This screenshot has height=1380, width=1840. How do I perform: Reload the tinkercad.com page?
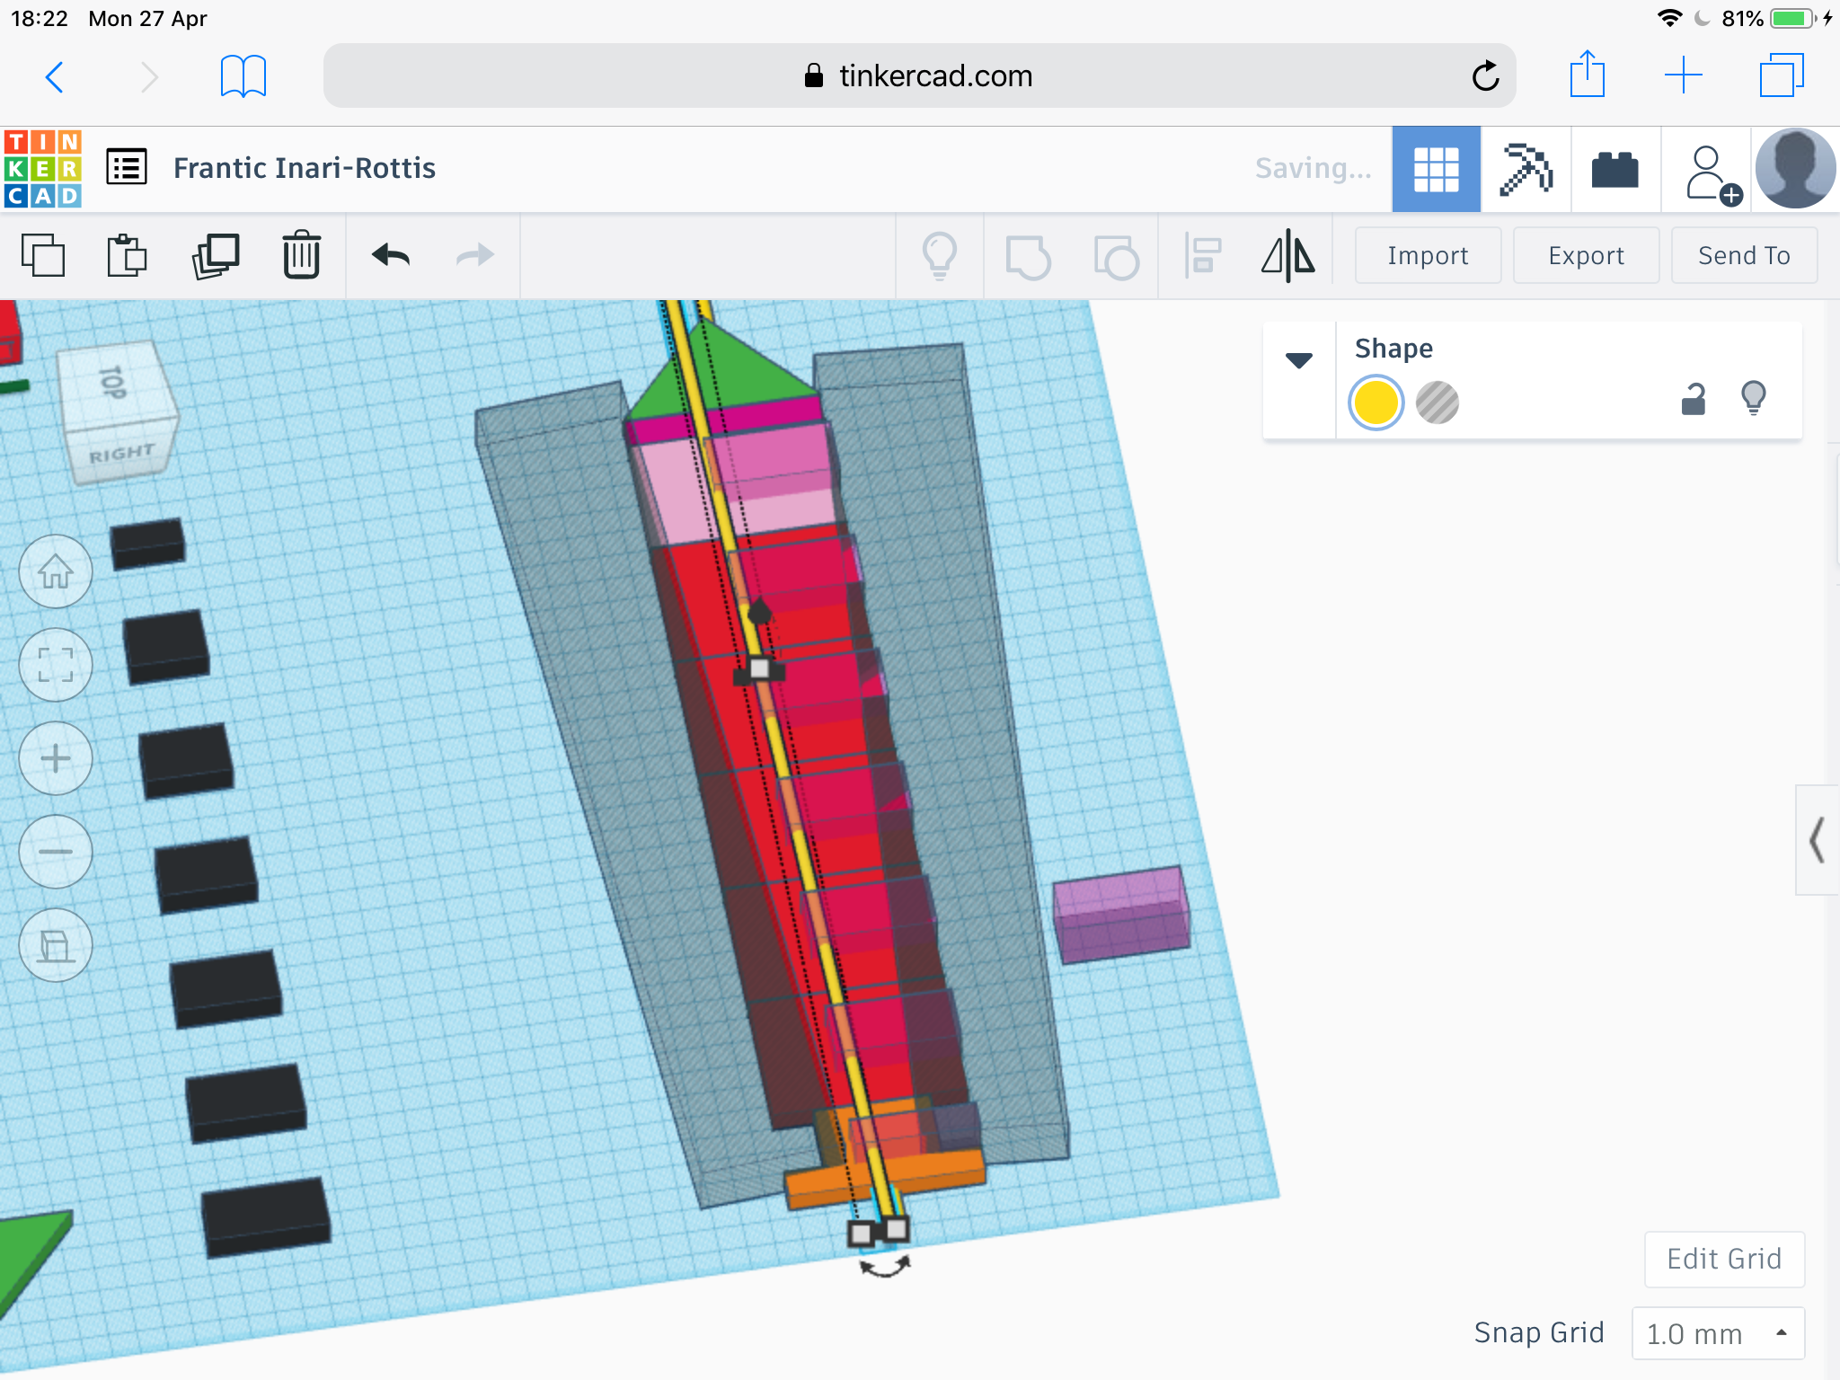coord(1485,76)
